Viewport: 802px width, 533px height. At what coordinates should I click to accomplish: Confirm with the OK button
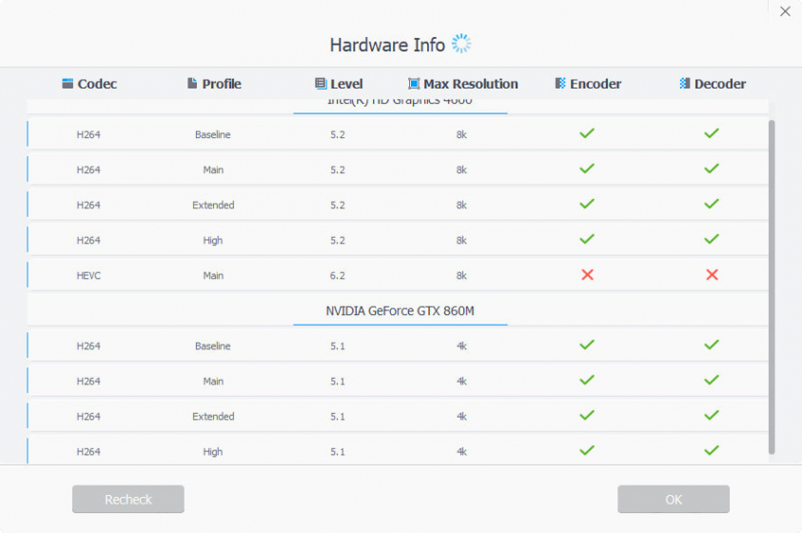click(x=673, y=500)
